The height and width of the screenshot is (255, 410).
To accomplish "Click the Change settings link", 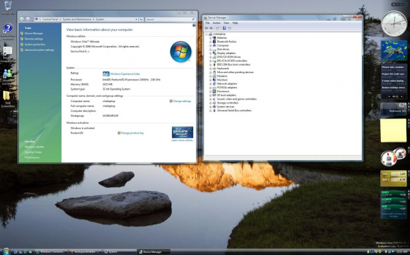I will tap(182, 101).
